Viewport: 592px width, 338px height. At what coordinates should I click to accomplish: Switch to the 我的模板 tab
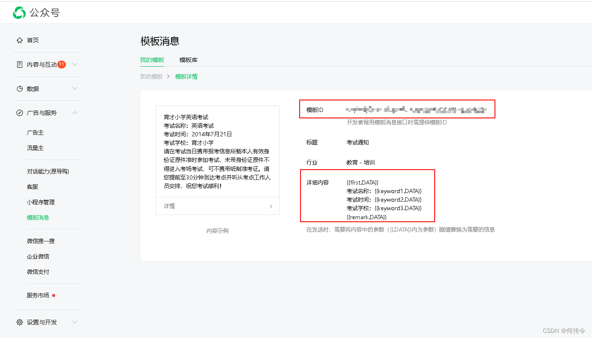coord(152,60)
